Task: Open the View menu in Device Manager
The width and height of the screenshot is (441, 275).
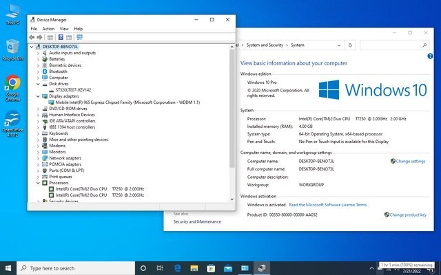Action: point(63,29)
